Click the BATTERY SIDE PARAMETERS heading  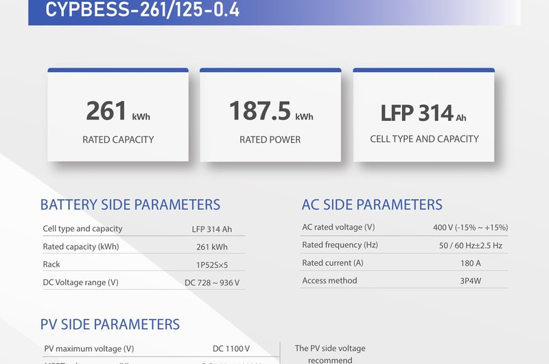(130, 205)
